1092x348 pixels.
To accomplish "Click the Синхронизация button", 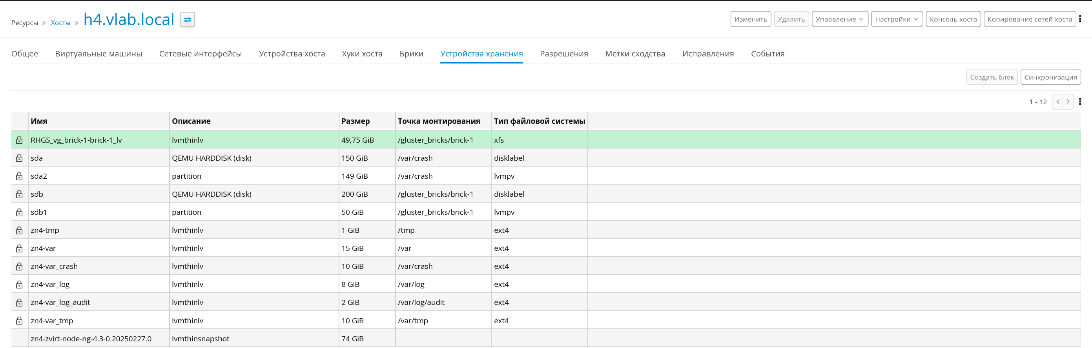I will [x=1050, y=77].
